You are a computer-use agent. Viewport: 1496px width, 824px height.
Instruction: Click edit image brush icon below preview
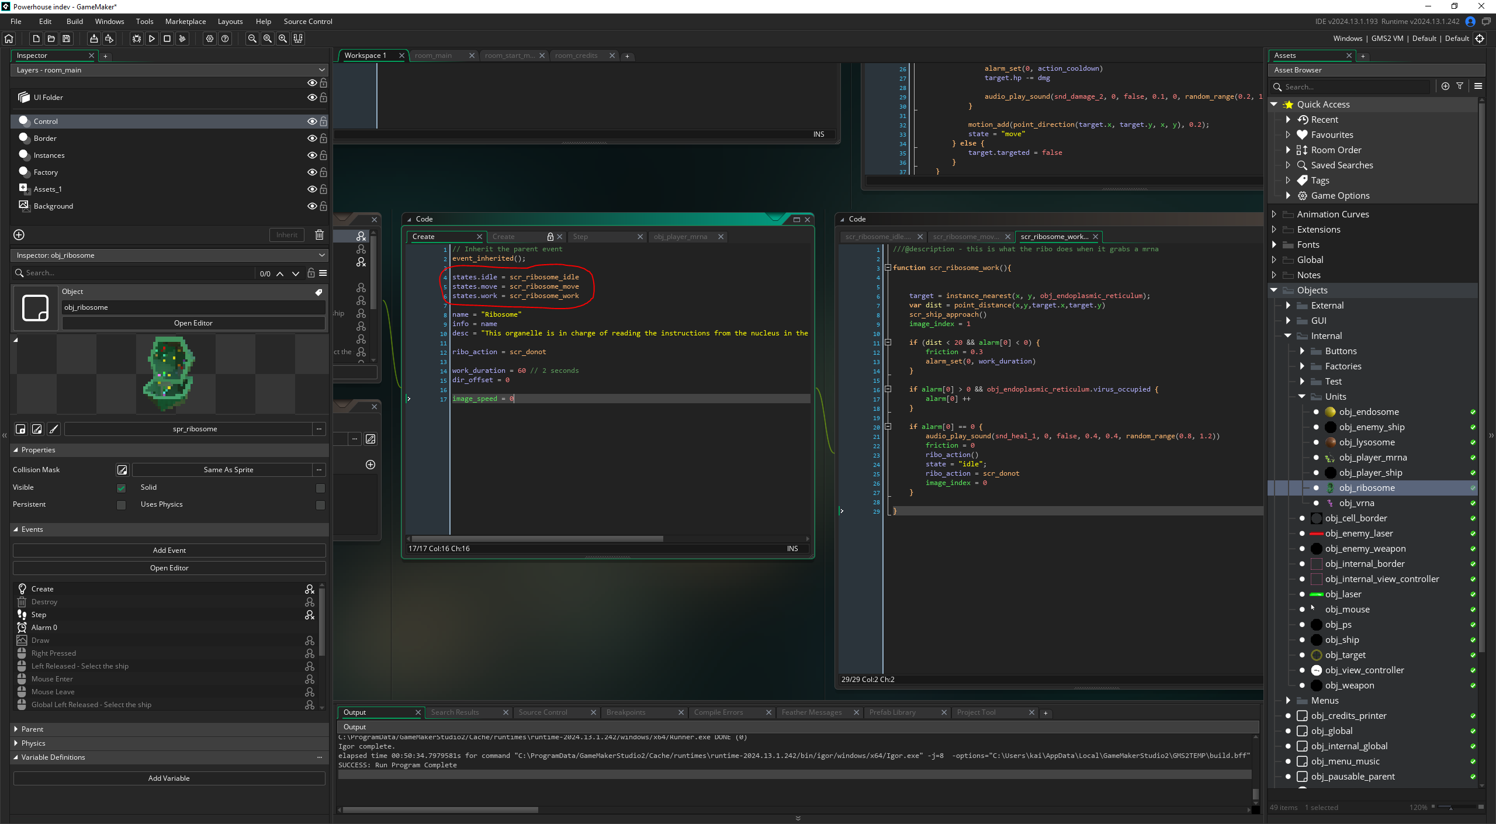pos(54,429)
